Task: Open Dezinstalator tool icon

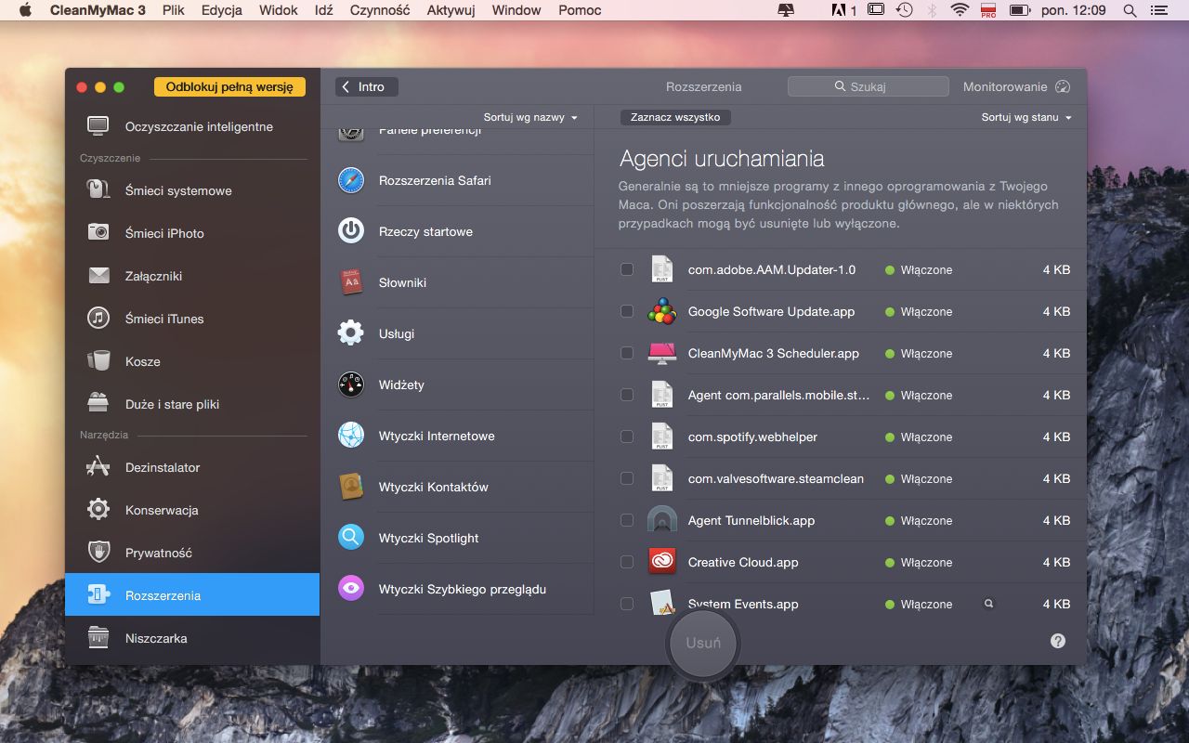Action: [x=98, y=466]
